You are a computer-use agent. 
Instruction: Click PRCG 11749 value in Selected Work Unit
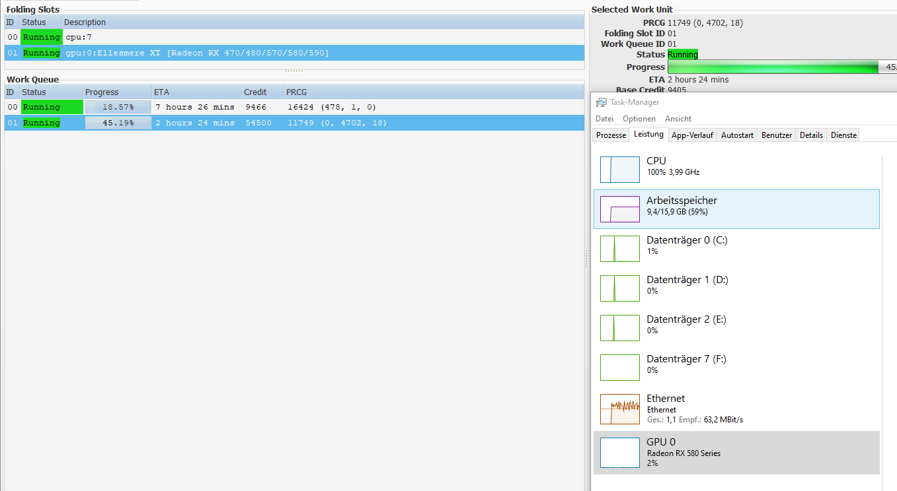[705, 23]
